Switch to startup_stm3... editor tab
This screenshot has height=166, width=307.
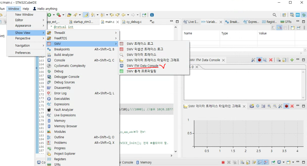coord(81,22)
